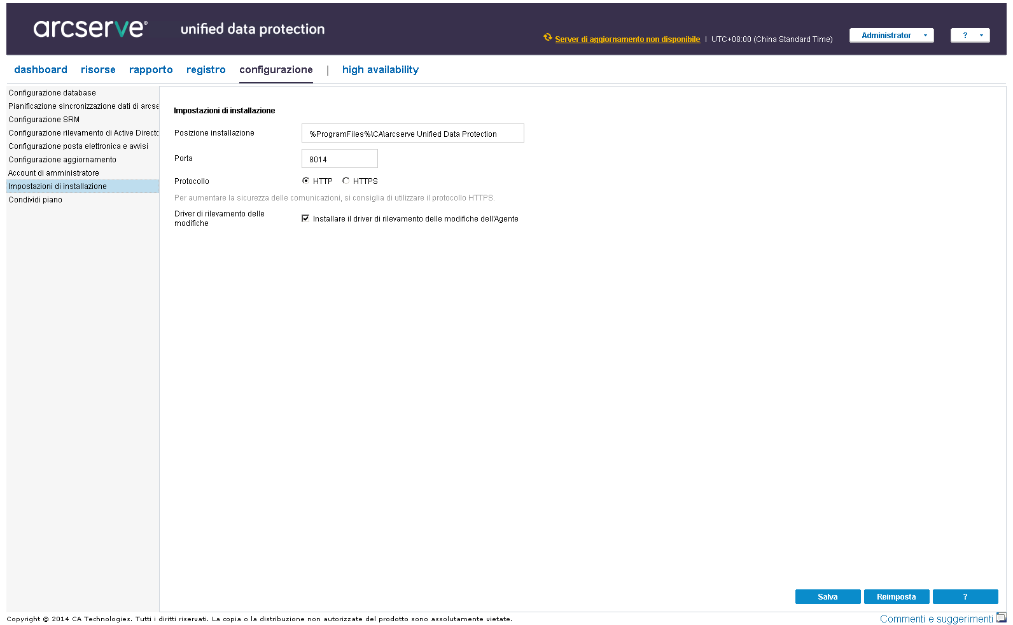The image size is (1013, 625).
Task: Click the Porta input field
Action: point(339,159)
